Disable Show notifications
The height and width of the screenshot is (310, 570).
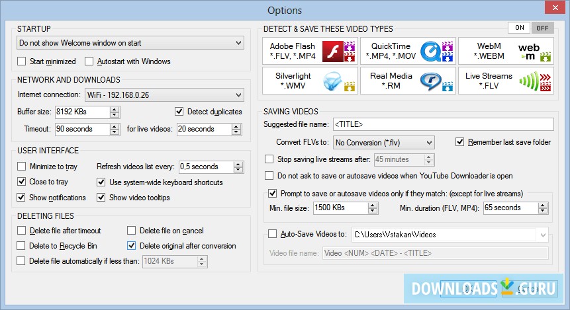pyautogui.click(x=21, y=197)
